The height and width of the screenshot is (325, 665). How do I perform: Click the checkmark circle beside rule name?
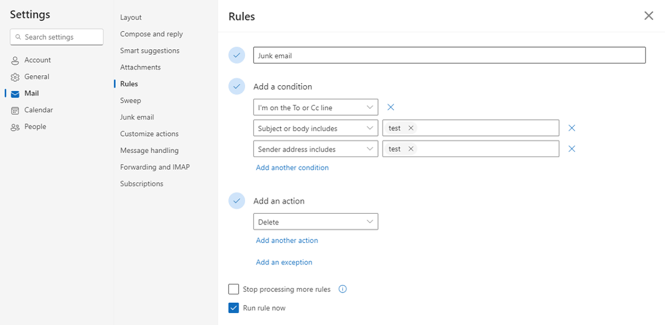(237, 55)
